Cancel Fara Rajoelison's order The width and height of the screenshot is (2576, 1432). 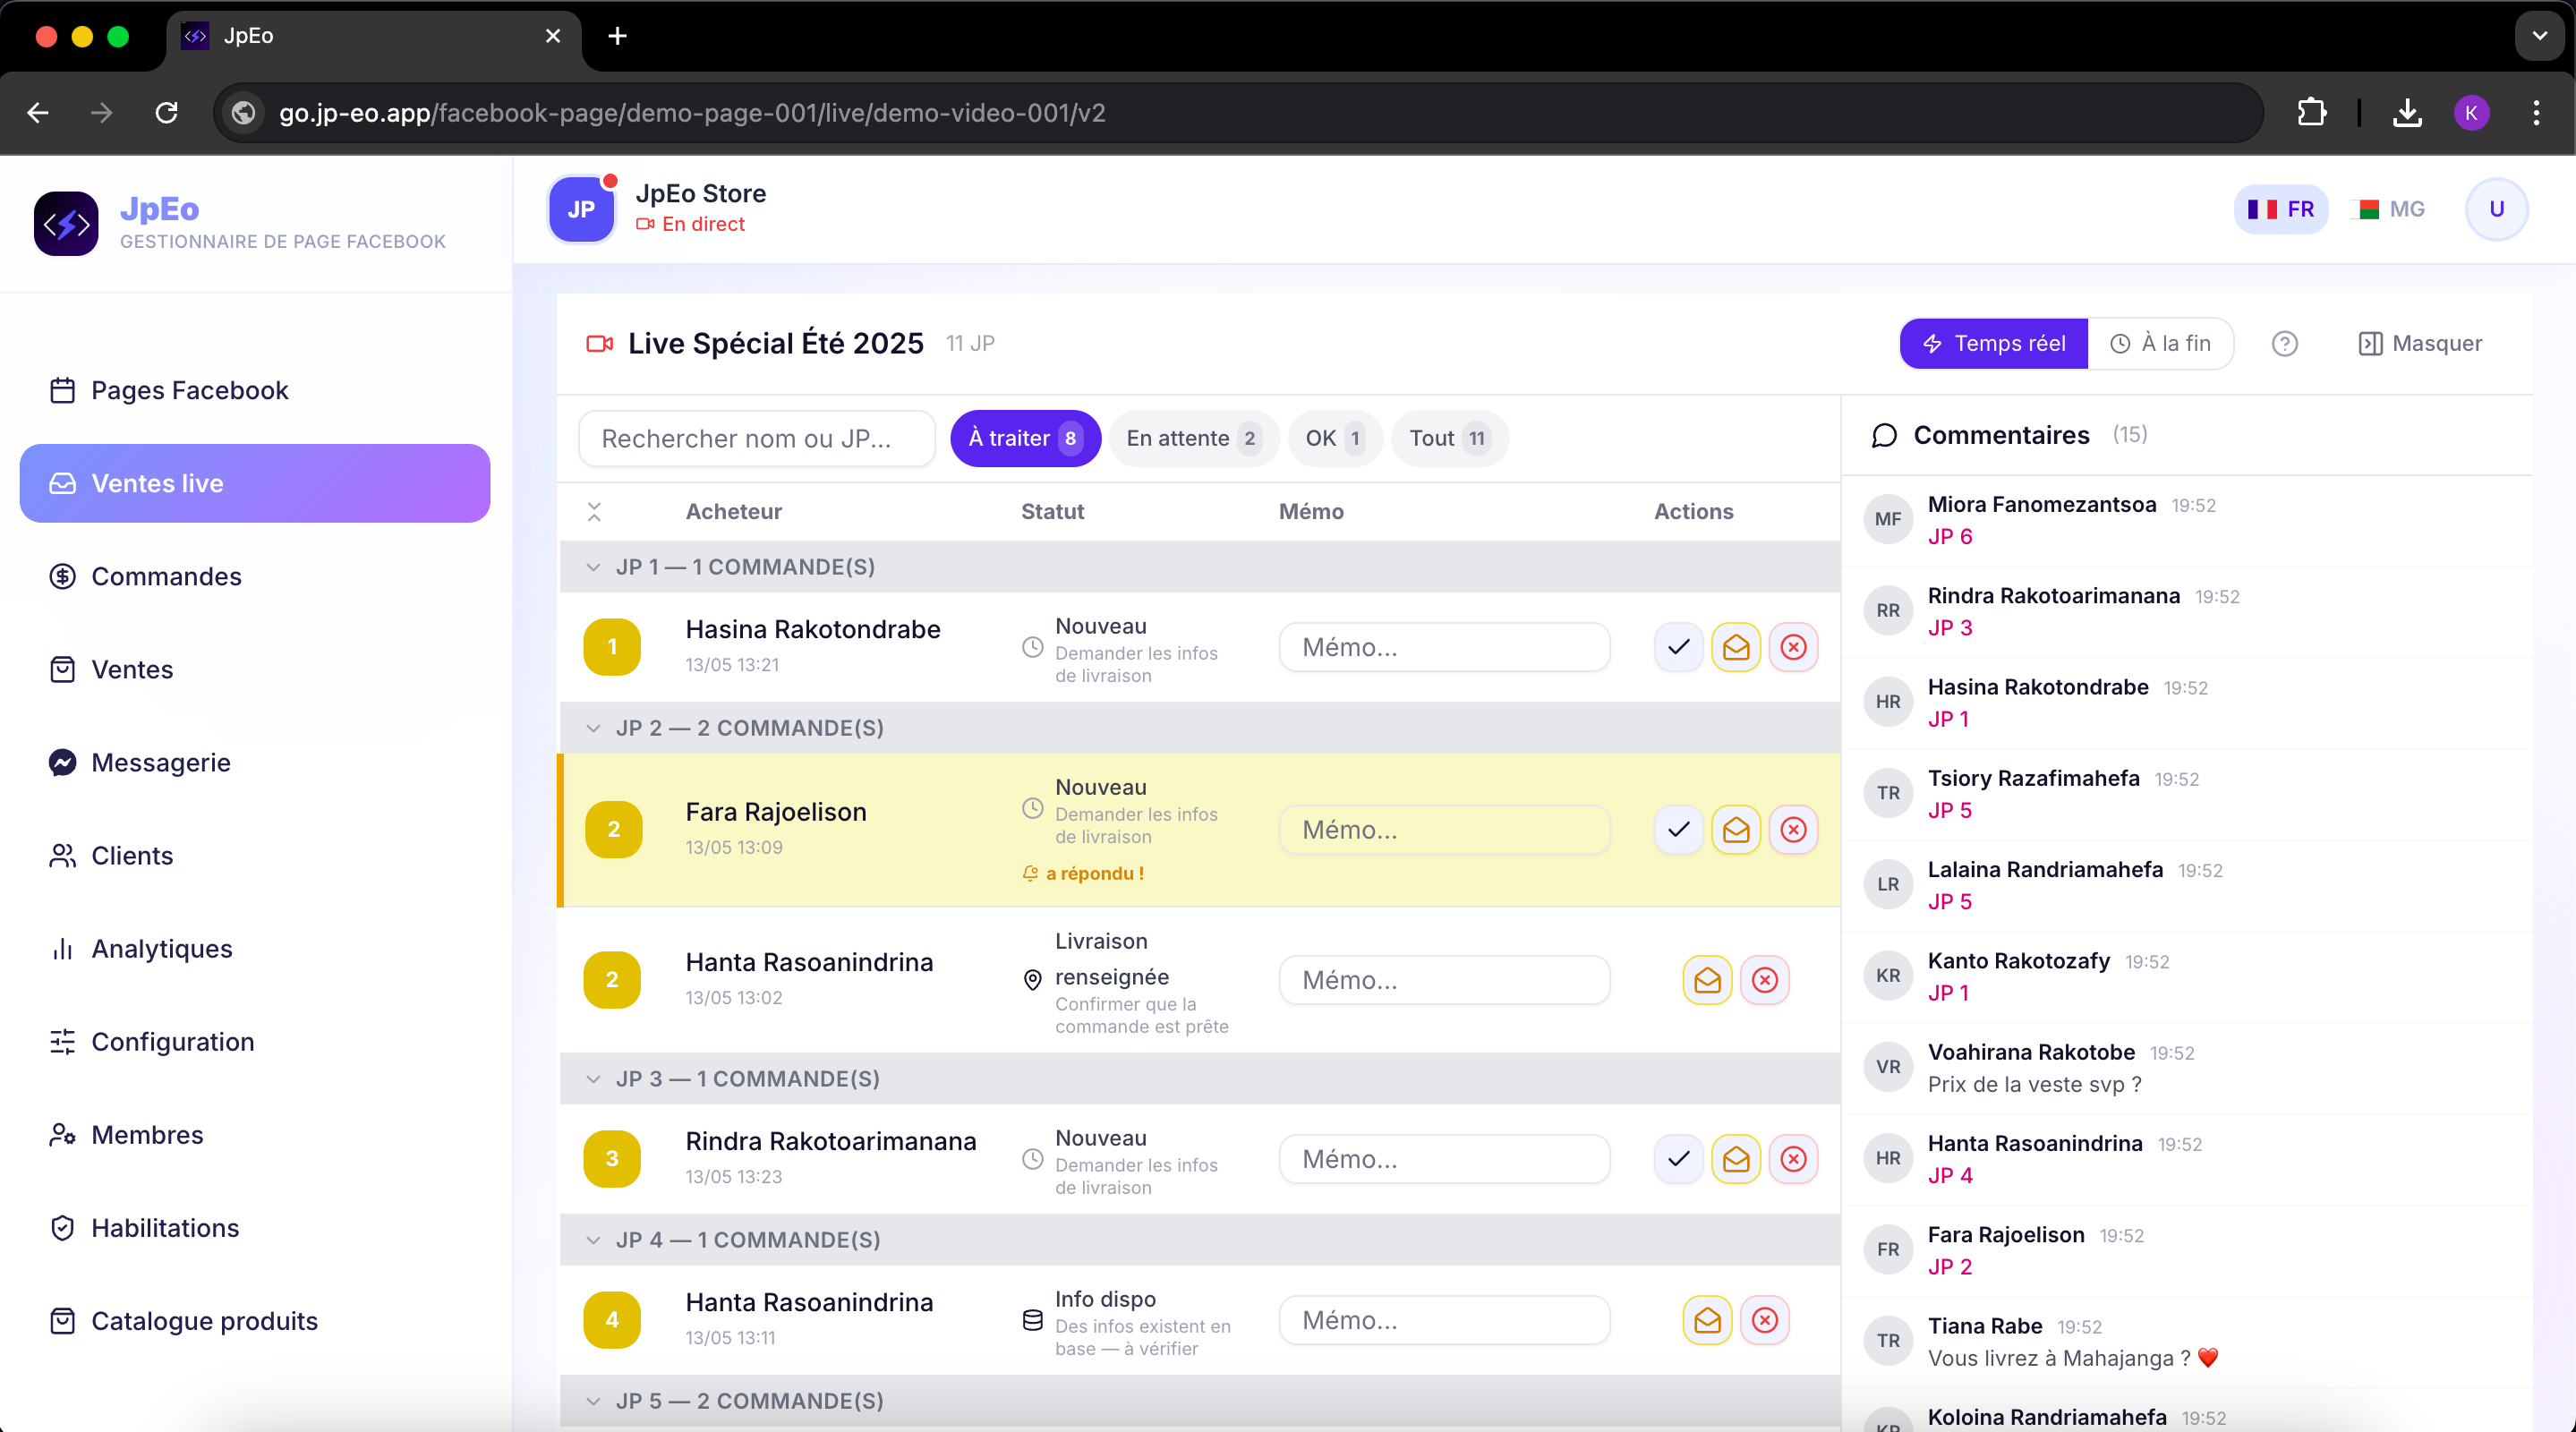point(1793,829)
